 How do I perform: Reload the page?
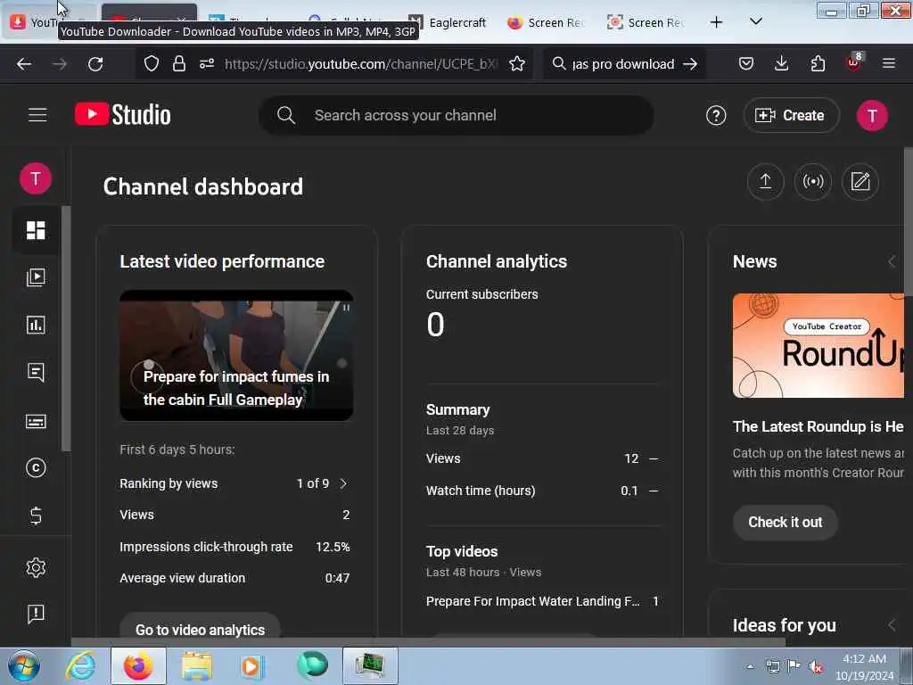tap(95, 64)
